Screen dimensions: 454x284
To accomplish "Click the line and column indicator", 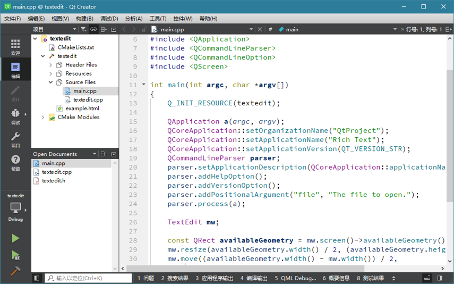I will tap(424, 29).
